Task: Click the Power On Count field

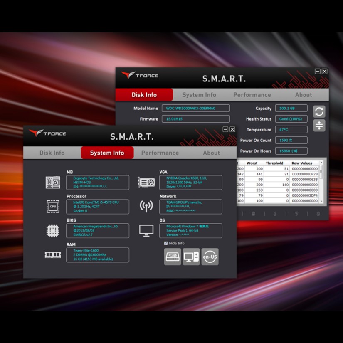Action: pos(291,140)
